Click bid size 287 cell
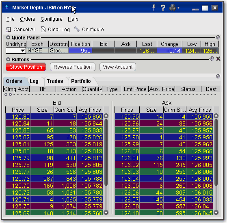Screen dimensions: 227x223 [x=42, y=179]
